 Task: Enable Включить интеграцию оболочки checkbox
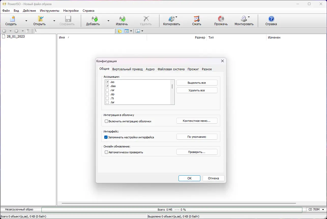click(106, 121)
